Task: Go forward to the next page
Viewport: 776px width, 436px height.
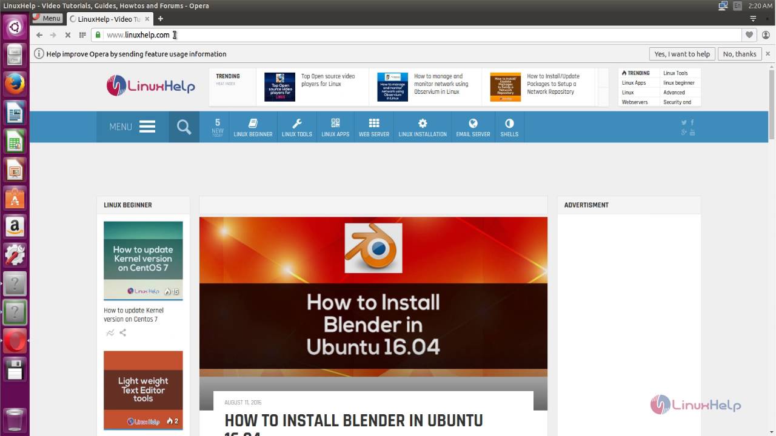Action: [53, 35]
